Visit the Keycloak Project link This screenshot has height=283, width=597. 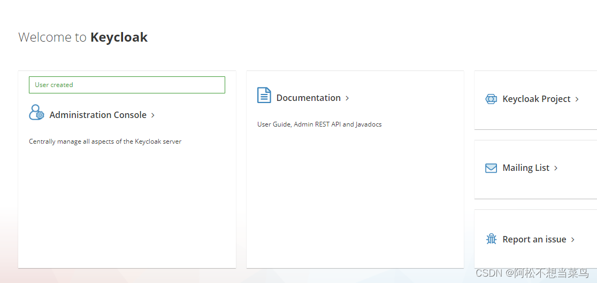(x=537, y=99)
